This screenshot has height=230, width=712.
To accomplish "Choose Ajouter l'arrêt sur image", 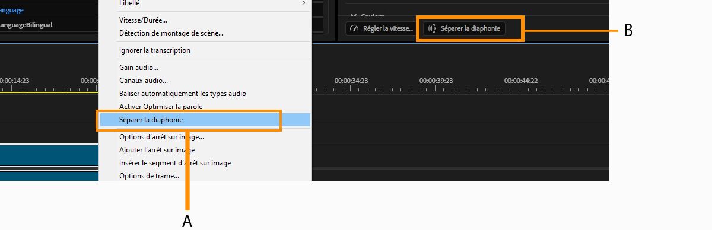I will point(205,150).
